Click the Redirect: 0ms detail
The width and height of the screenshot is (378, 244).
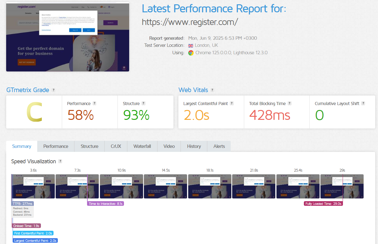click(x=21, y=208)
